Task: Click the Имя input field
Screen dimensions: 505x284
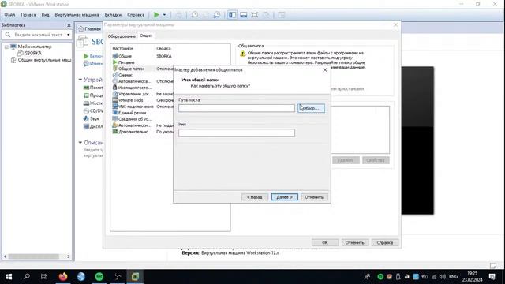Action: [237, 133]
